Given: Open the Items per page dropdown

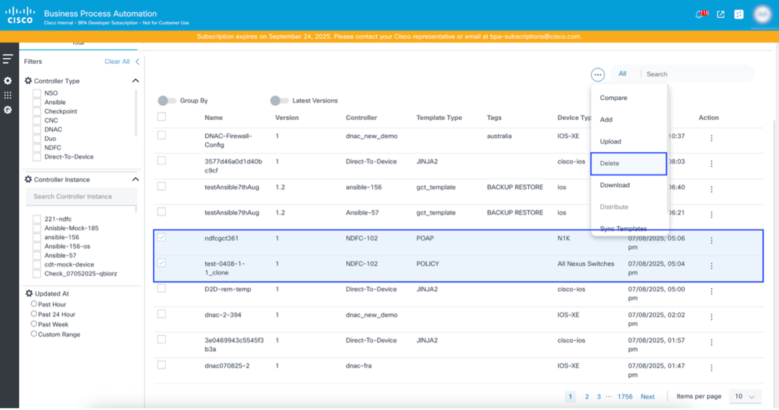Looking at the screenshot, I should click(x=745, y=397).
